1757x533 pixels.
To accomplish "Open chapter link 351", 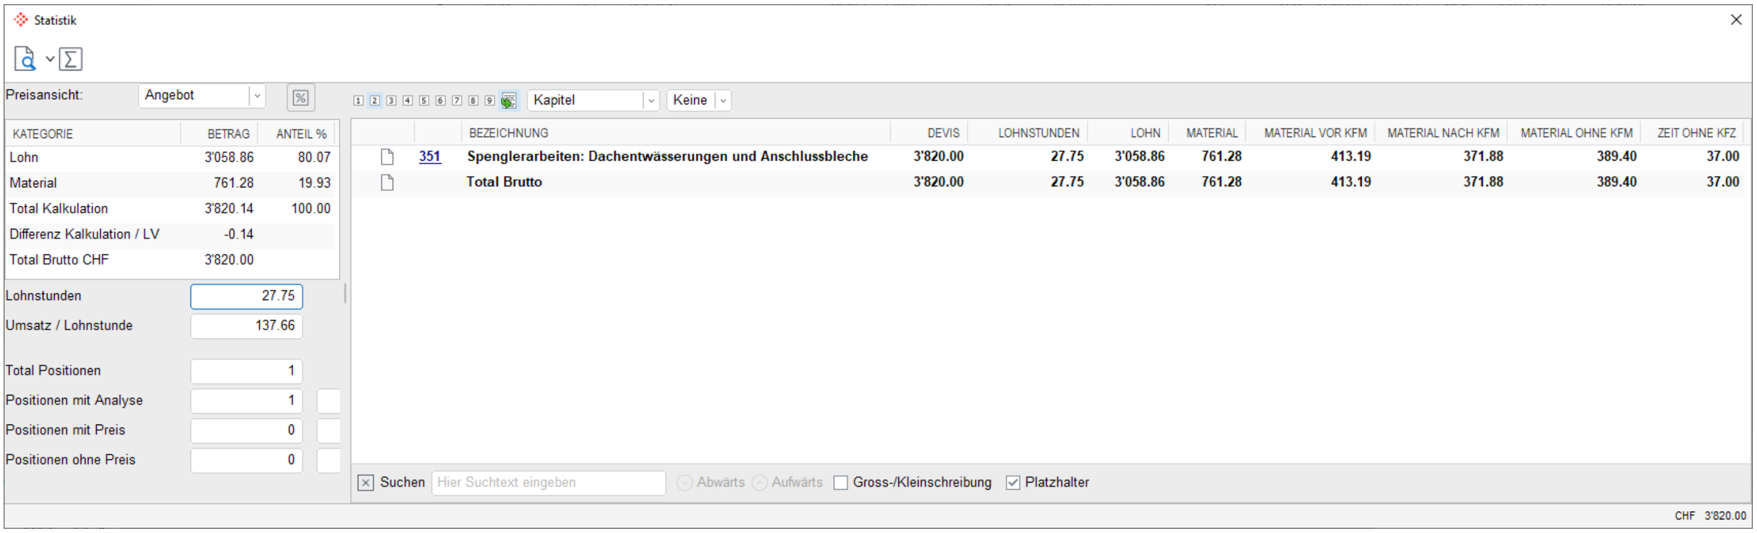I will coord(430,157).
